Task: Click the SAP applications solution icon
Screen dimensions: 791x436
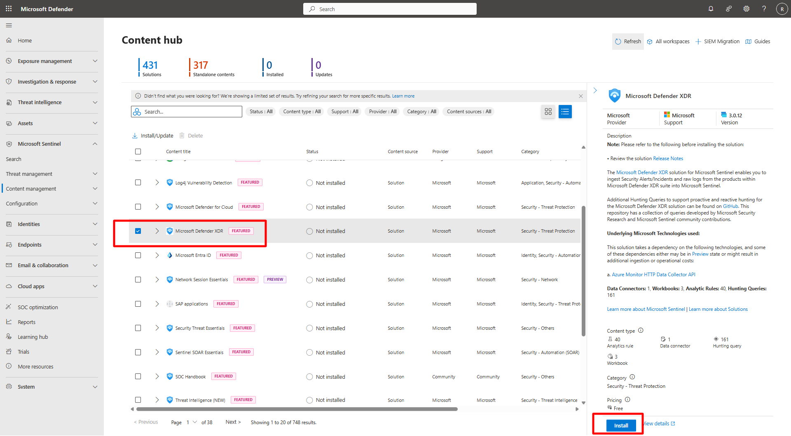Action: click(x=169, y=304)
